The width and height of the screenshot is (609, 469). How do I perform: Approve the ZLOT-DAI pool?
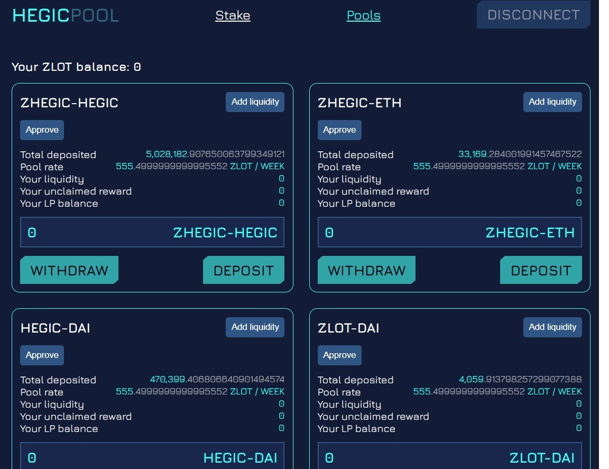[x=339, y=355]
